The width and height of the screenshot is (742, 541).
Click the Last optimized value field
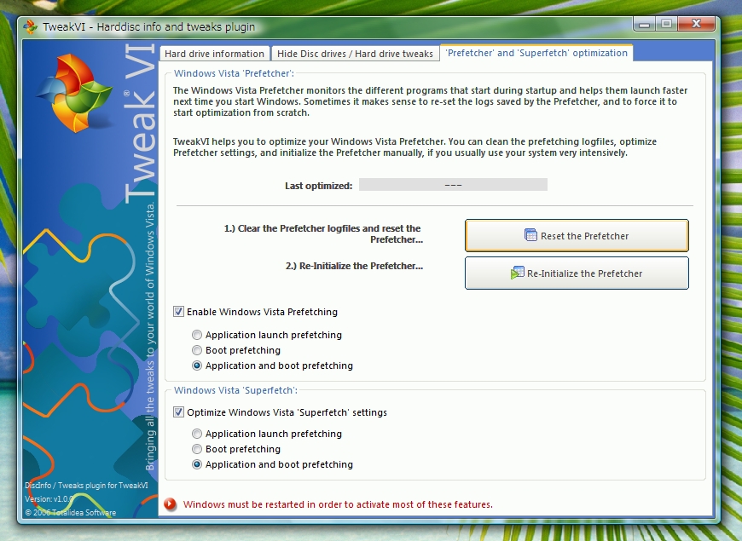point(453,185)
